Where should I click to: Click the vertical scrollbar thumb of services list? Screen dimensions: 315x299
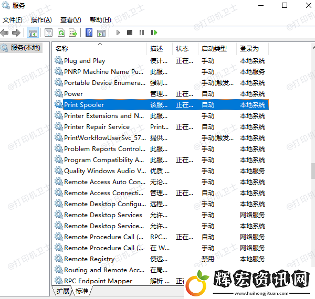(x=313, y=171)
